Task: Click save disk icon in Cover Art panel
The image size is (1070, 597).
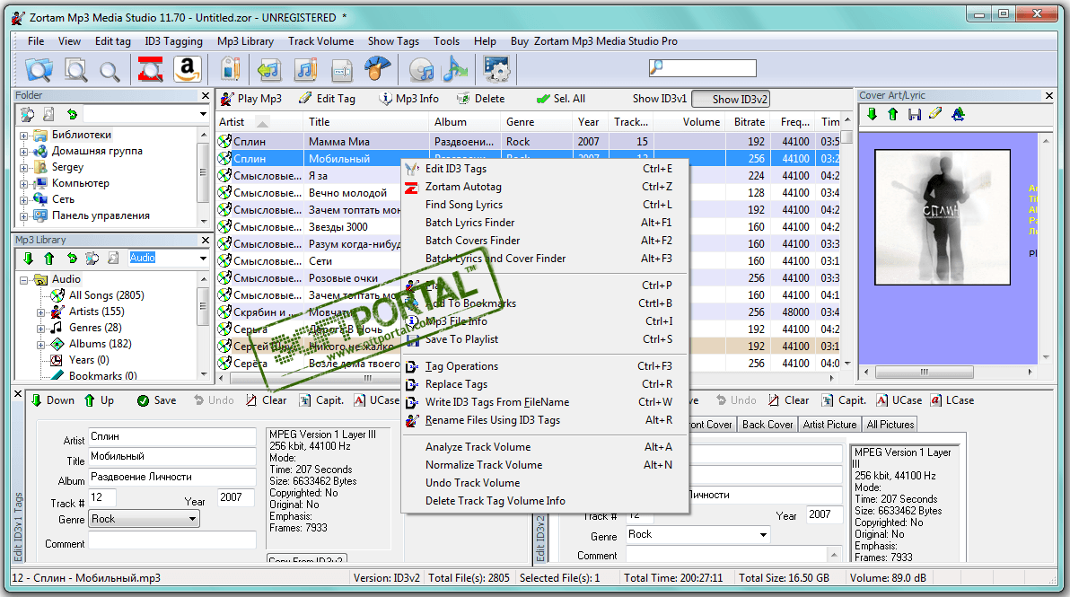Action: coord(915,114)
